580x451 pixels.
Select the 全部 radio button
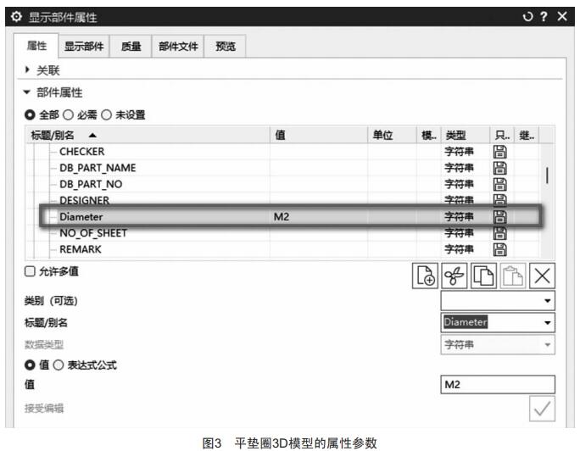30,115
